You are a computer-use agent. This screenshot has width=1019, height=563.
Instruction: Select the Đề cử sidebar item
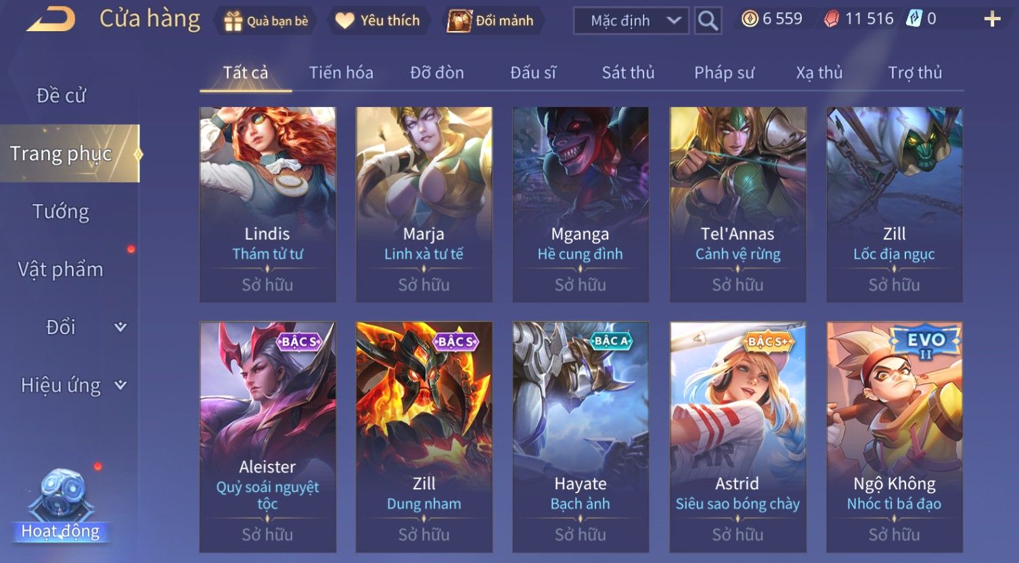[x=61, y=95]
